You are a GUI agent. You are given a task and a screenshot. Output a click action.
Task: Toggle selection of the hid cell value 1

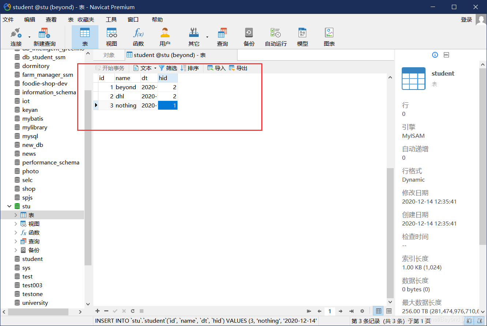tap(168, 105)
